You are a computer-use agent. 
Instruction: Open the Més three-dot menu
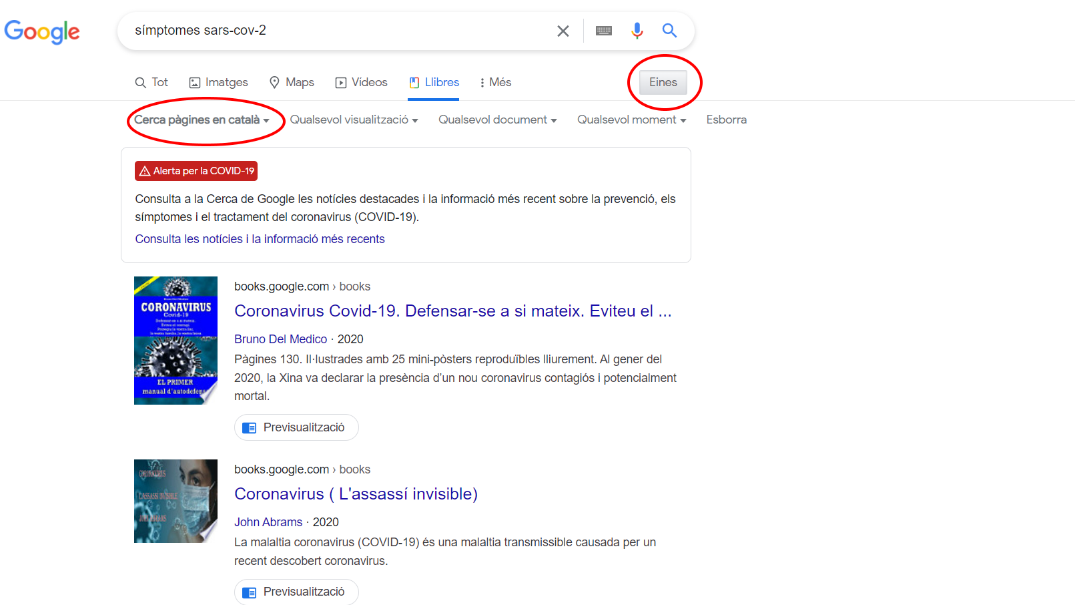tap(495, 82)
